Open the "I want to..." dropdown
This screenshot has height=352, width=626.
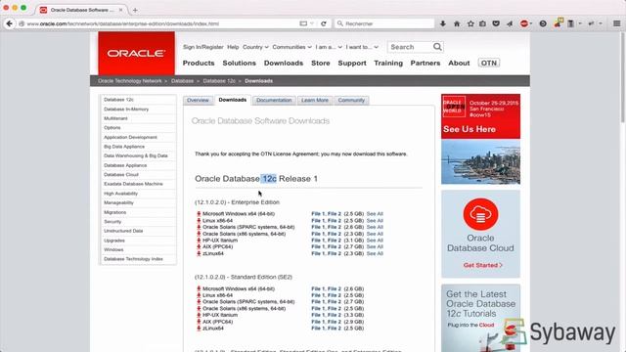362,47
